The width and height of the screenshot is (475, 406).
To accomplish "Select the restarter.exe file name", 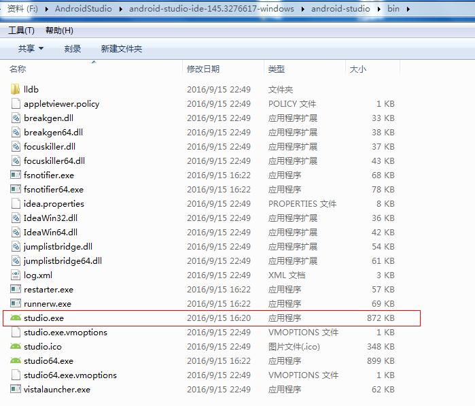I will point(48,289).
